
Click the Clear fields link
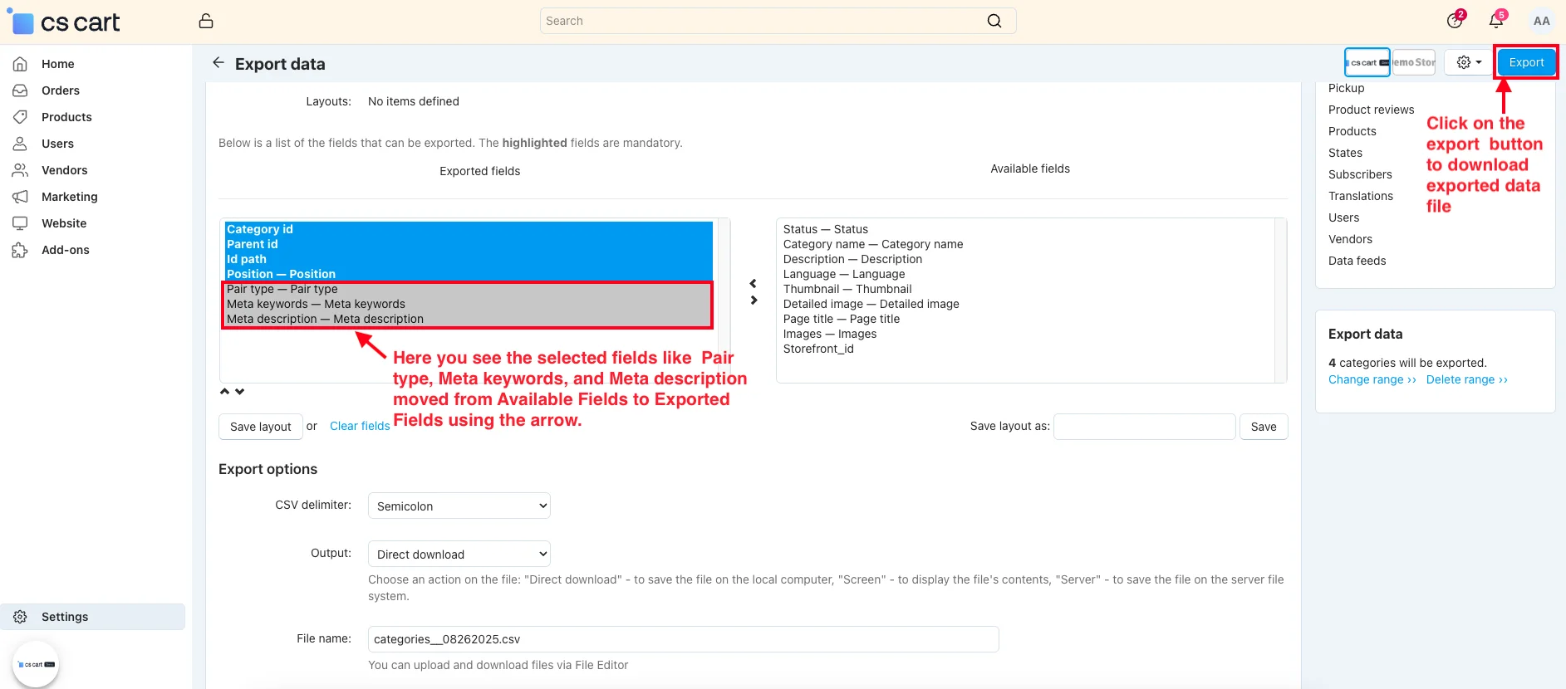[360, 426]
